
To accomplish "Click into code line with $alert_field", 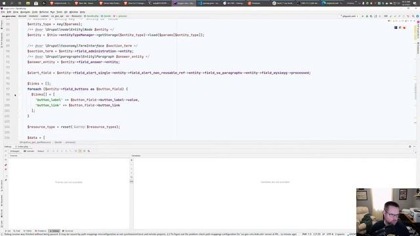I will 169,73.
